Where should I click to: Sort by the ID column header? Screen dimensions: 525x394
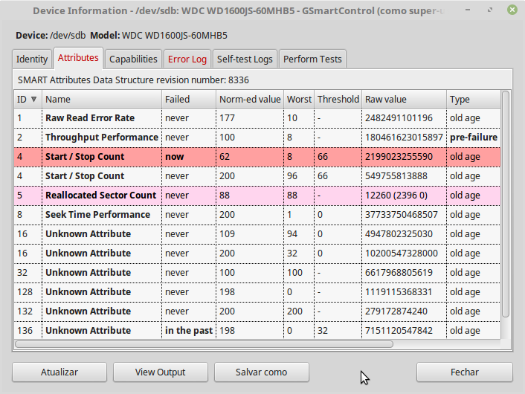[28, 99]
